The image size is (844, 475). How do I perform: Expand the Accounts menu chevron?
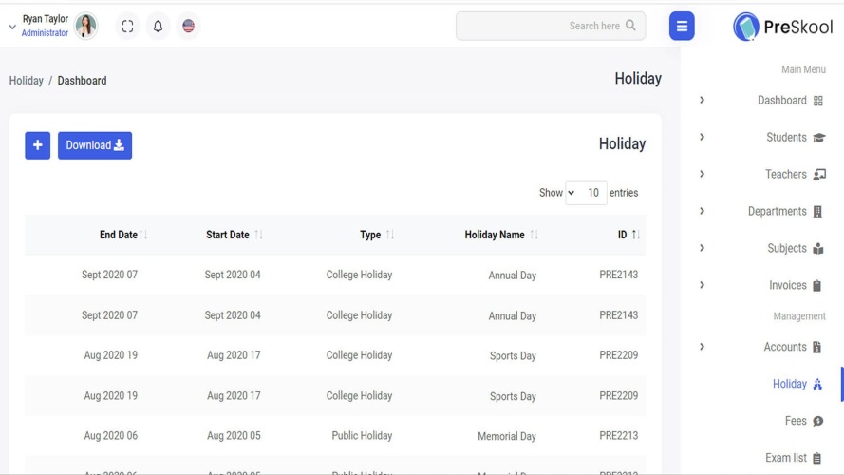pos(702,347)
